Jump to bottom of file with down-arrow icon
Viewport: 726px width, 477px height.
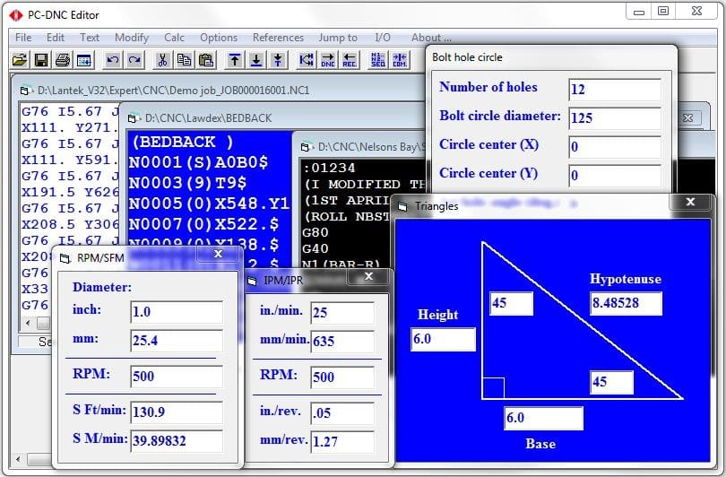[256, 60]
